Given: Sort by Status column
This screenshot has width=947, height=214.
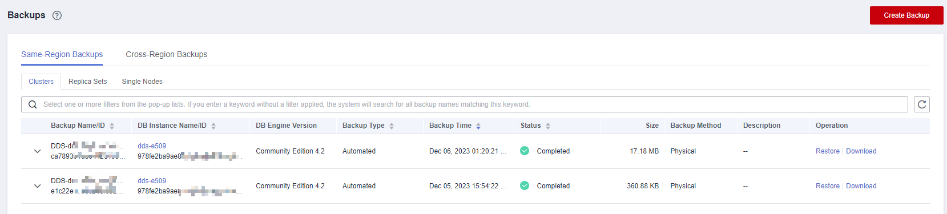Looking at the screenshot, I should click(x=548, y=126).
